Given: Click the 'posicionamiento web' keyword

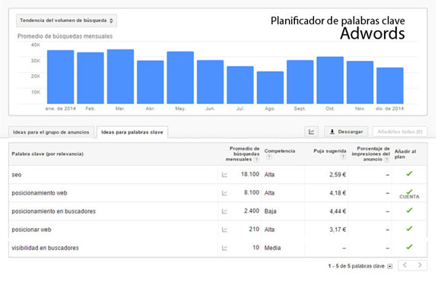Looking at the screenshot, I should (40, 193).
